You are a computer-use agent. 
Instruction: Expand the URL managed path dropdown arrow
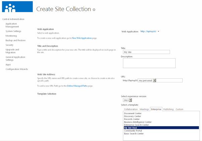[x=154, y=80]
